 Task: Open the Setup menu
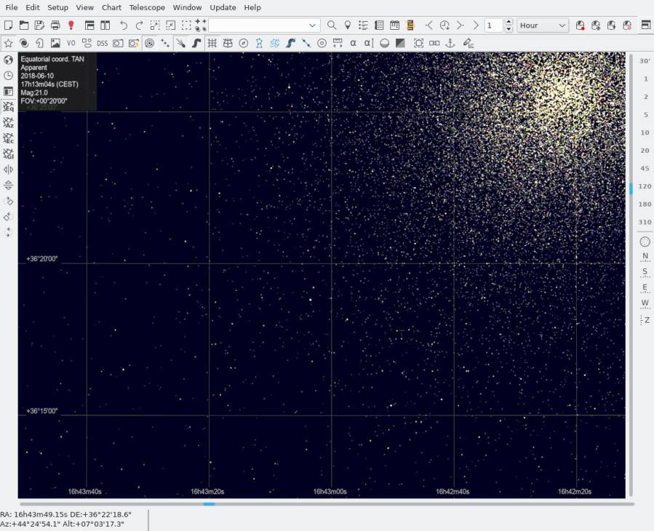(57, 7)
